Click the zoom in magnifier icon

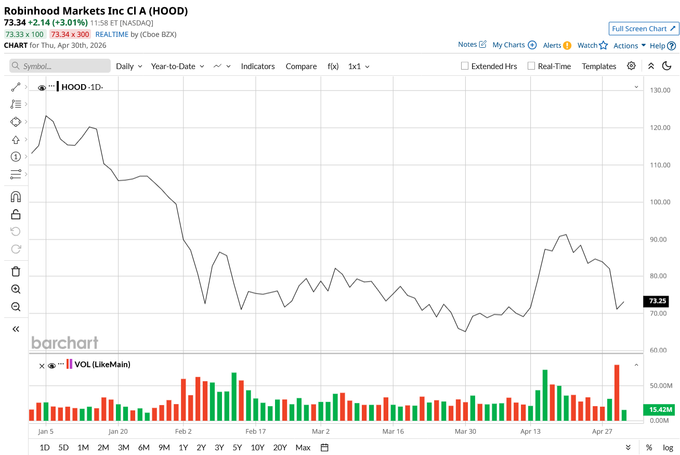[x=16, y=289]
